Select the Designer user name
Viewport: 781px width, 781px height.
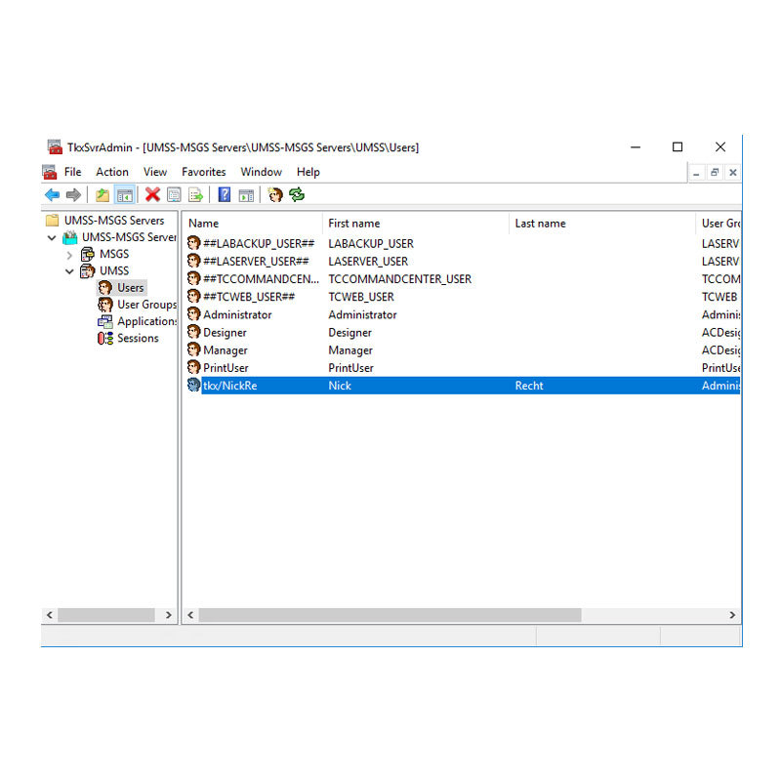coord(225,332)
